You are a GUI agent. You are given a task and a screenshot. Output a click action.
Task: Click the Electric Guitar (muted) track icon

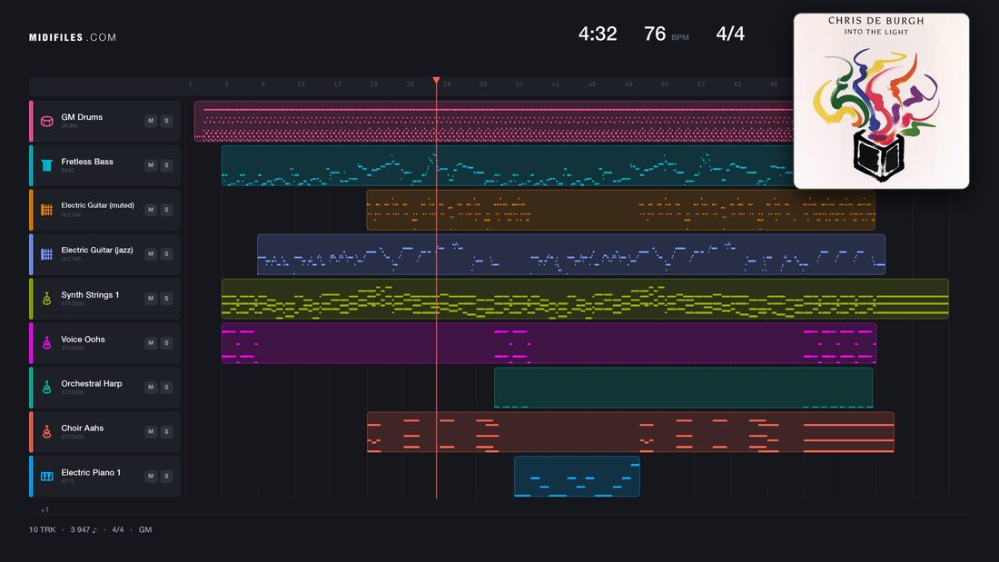click(46, 210)
